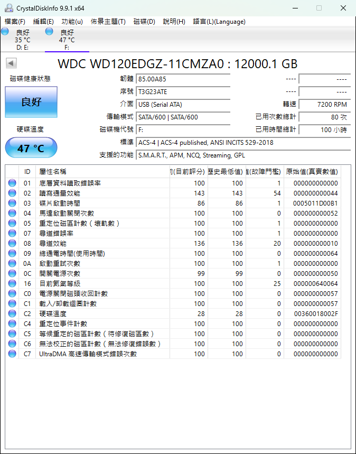Click the standard field ACS-4

[243, 143]
